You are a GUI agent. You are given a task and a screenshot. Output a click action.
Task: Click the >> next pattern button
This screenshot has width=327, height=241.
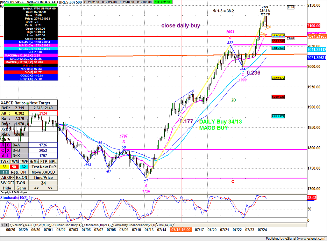pyautogui.click(x=50, y=188)
